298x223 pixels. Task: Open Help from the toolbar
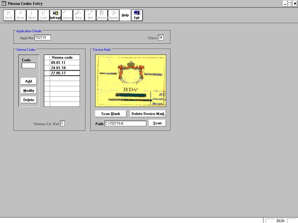click(x=125, y=15)
